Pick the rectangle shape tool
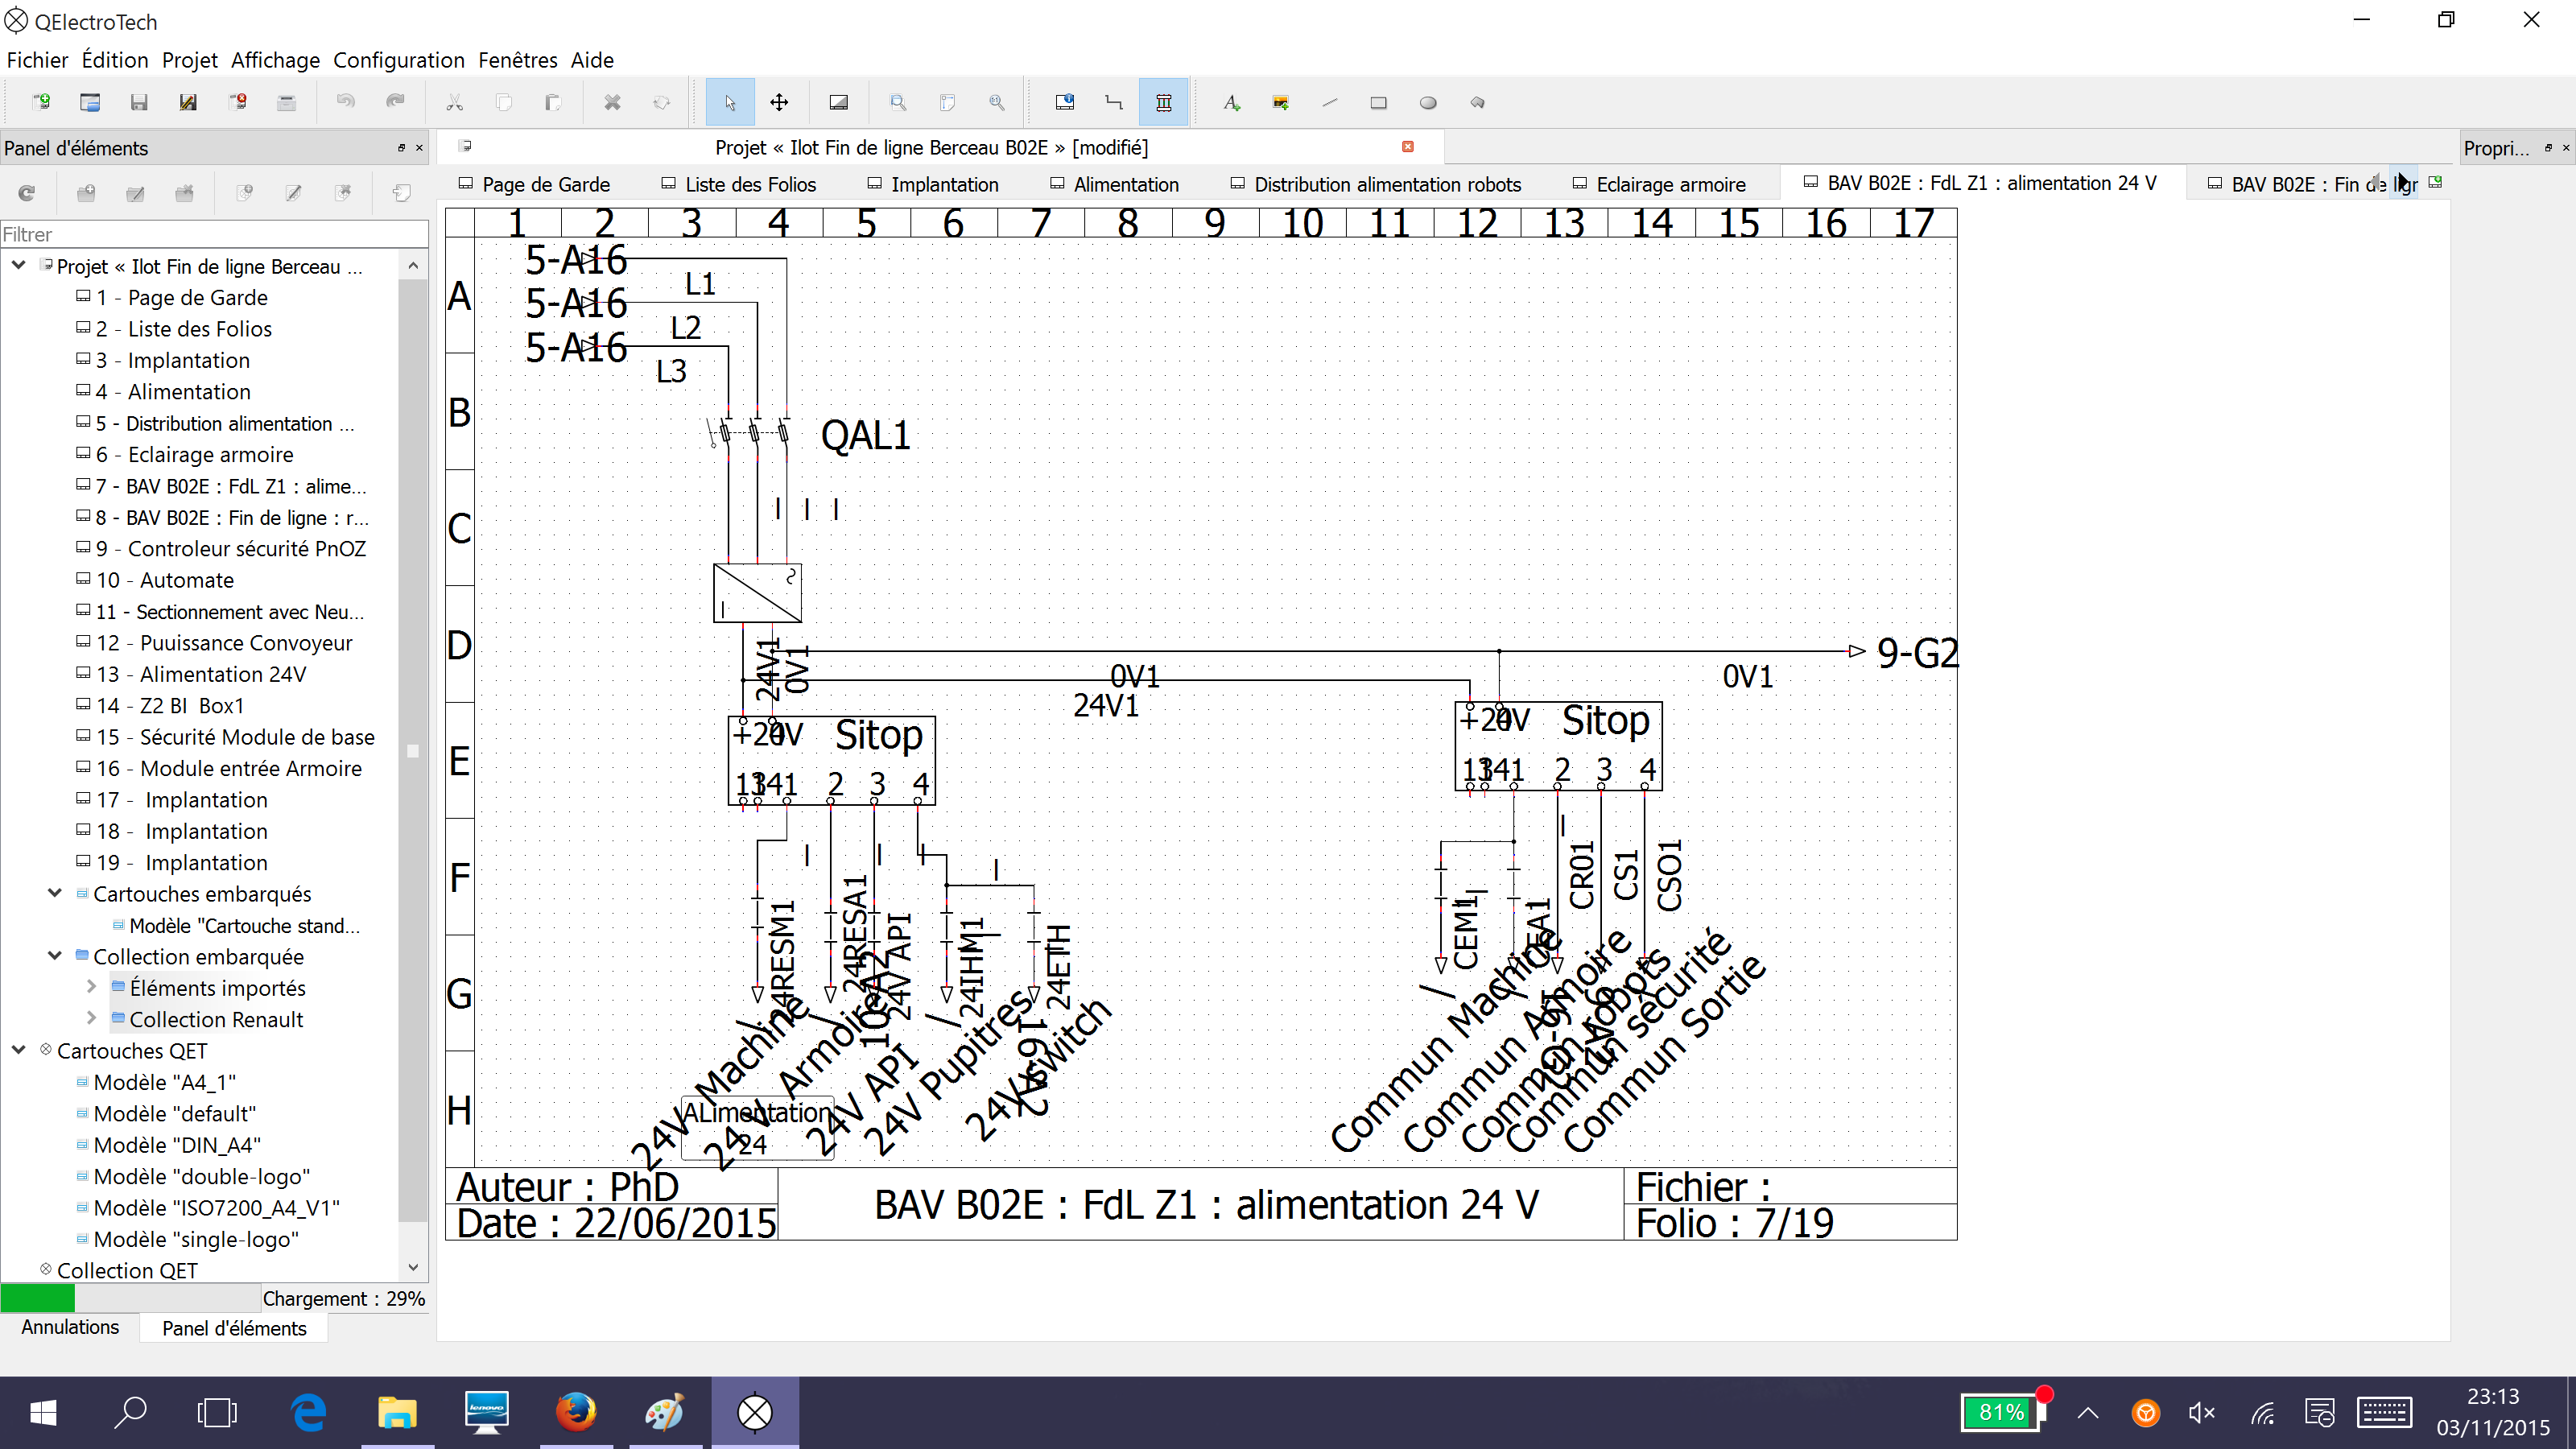 1378,102
